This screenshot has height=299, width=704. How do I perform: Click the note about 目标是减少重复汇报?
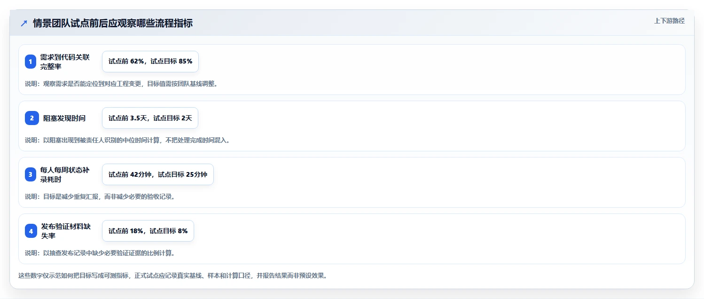pyautogui.click(x=100, y=197)
